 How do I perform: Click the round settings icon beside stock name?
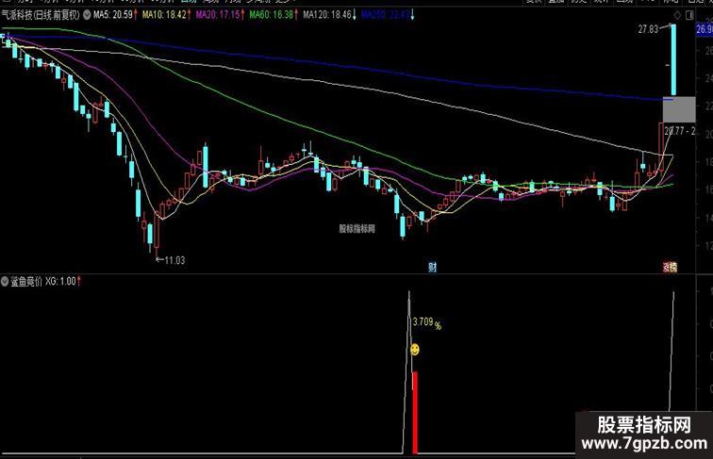click(87, 15)
